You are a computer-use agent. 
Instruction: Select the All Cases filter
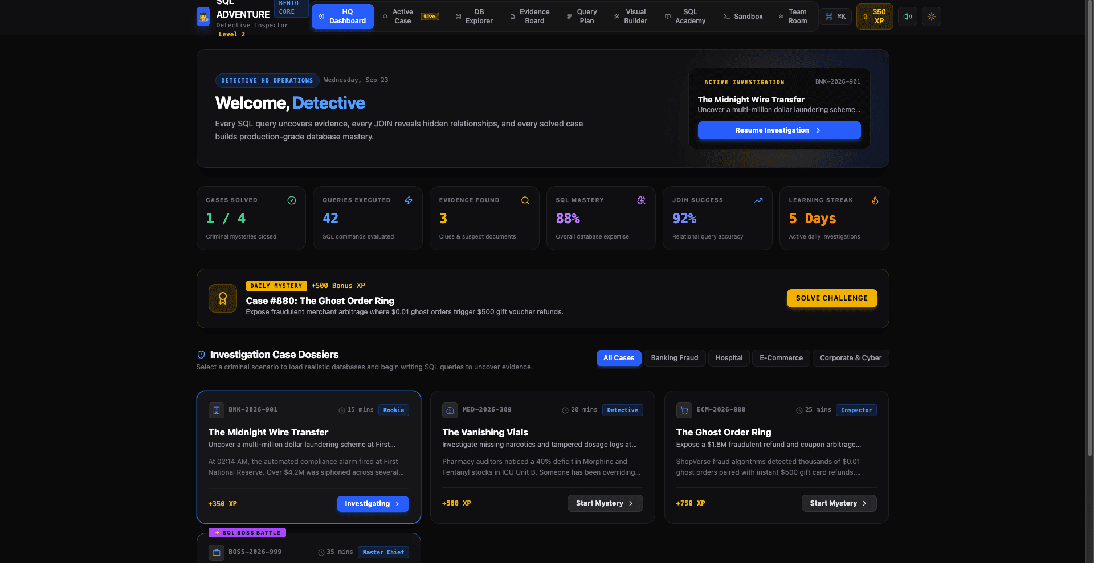click(x=619, y=358)
